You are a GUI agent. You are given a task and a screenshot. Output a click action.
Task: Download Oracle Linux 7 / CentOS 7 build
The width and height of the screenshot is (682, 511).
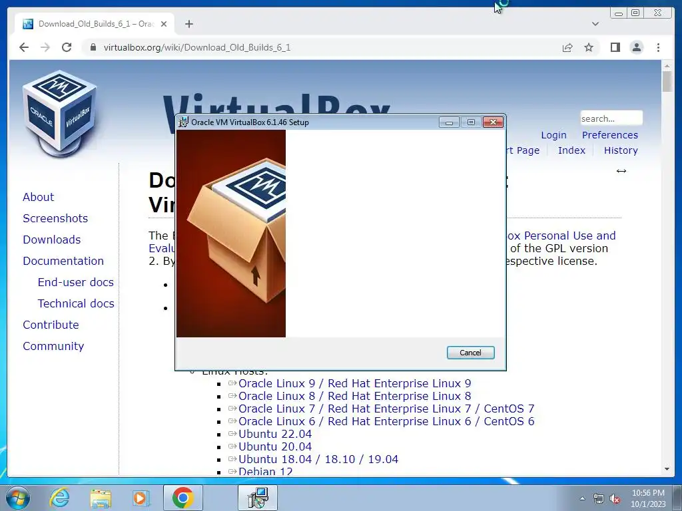(x=386, y=409)
